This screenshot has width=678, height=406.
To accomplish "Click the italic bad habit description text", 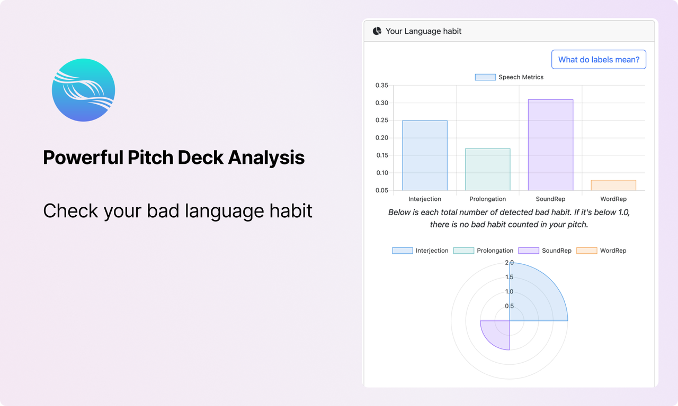I will [x=509, y=218].
